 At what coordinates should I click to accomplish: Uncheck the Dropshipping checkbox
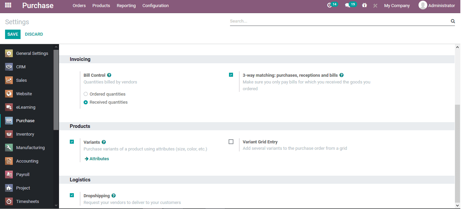pos(72,195)
